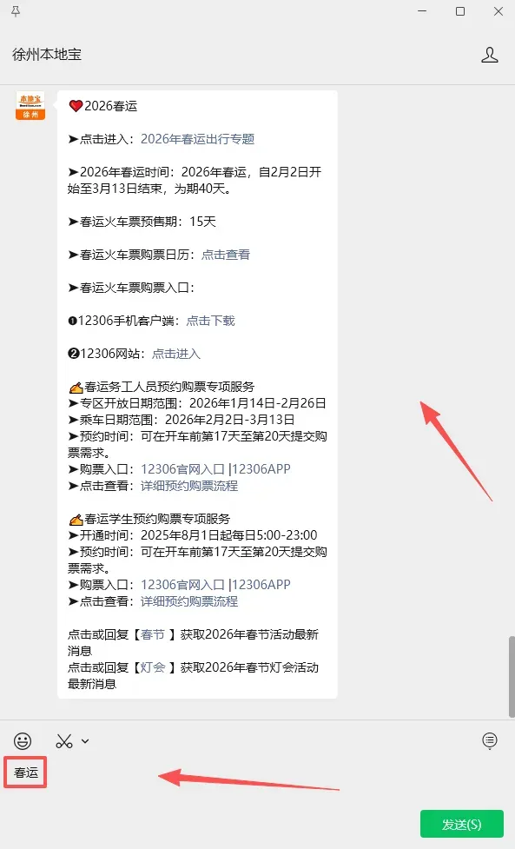Click the chat vertical scrollbar thumb

(512, 677)
